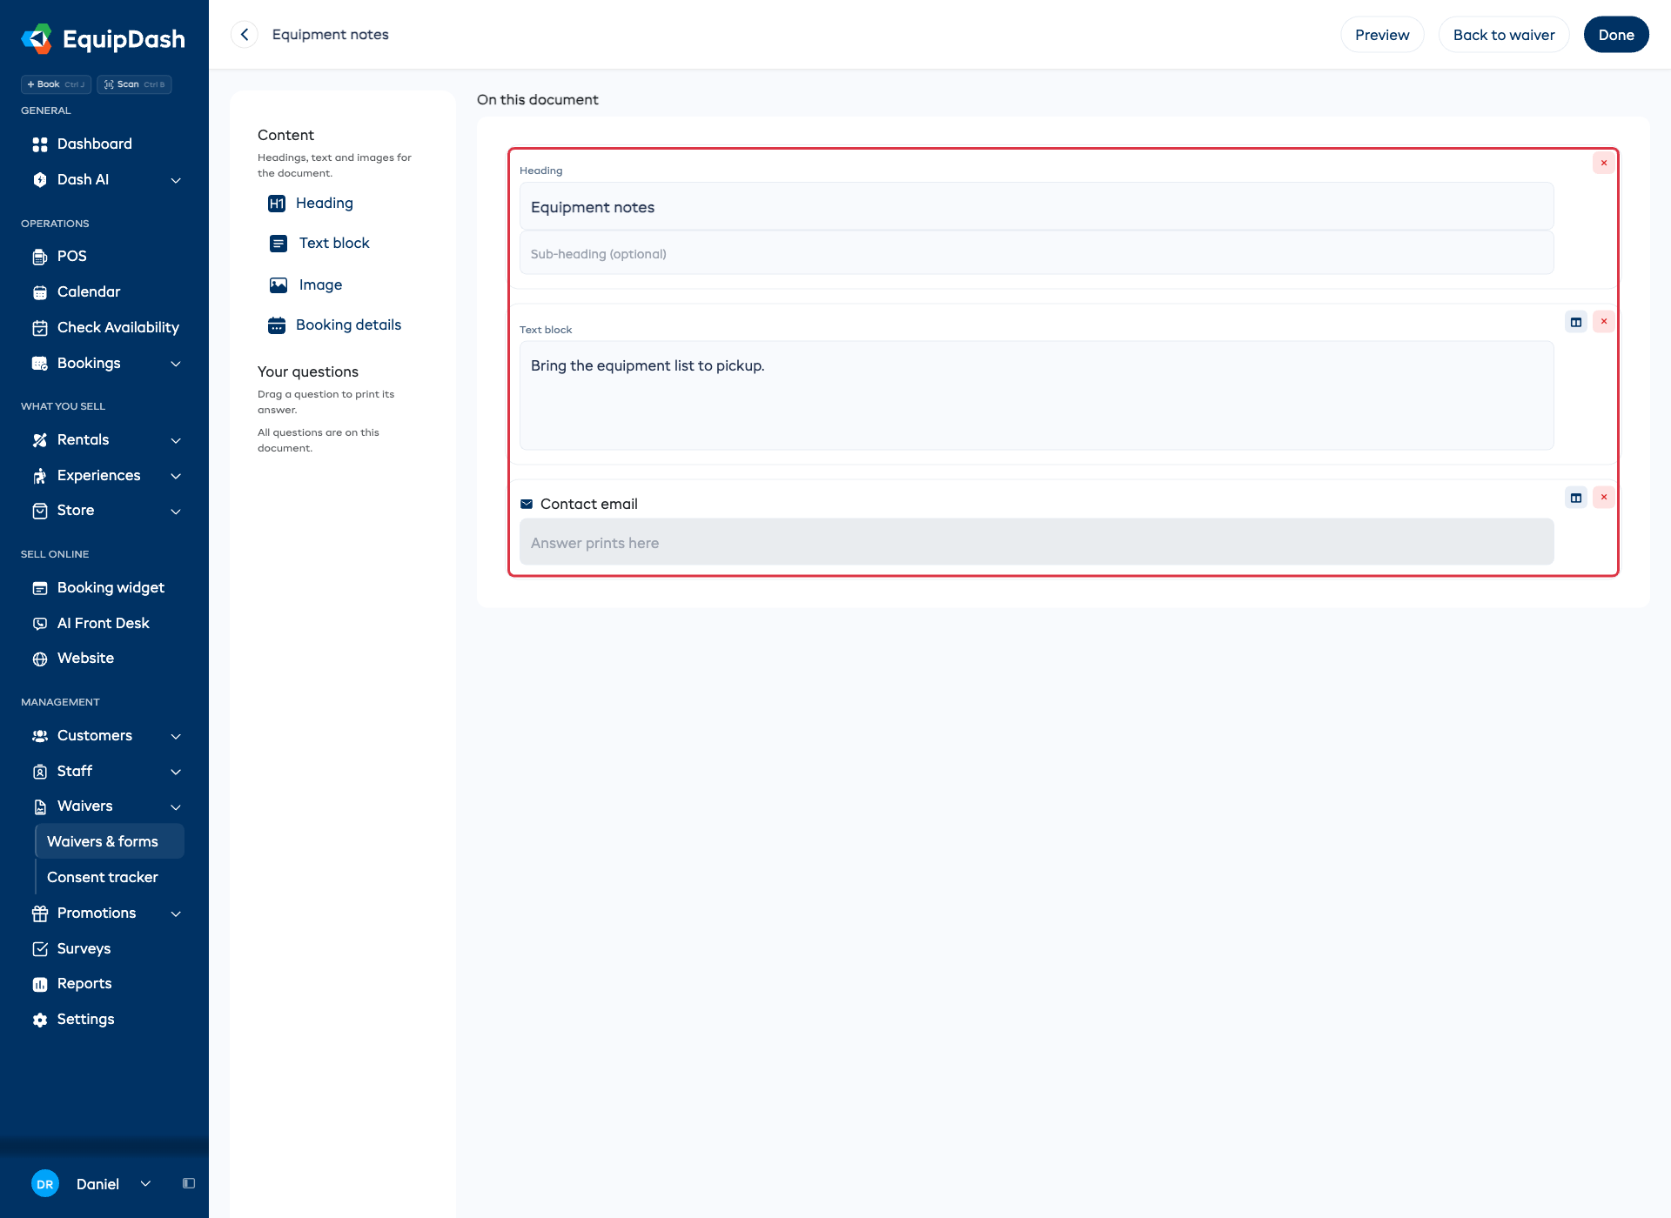Click the Preview button
Screen dimensions: 1671x1218
click(1382, 35)
